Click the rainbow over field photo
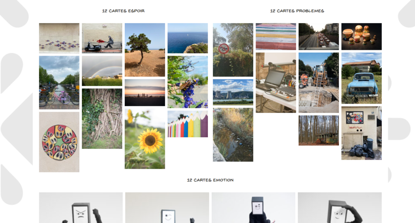415x223 pixels. 102,71
